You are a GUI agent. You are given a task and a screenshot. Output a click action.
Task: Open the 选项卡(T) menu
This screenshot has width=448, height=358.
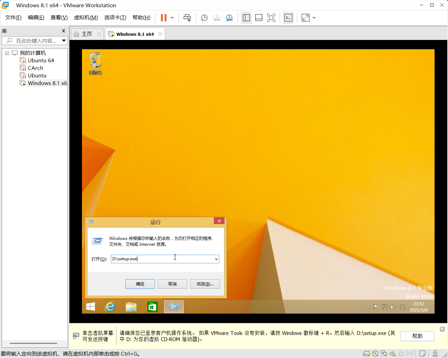pos(115,18)
